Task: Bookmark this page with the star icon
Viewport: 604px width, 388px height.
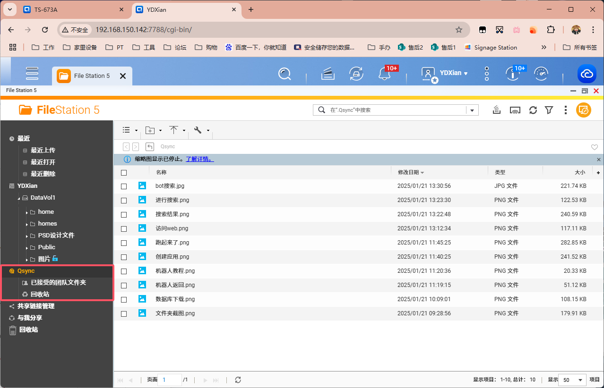Action: [x=458, y=30]
